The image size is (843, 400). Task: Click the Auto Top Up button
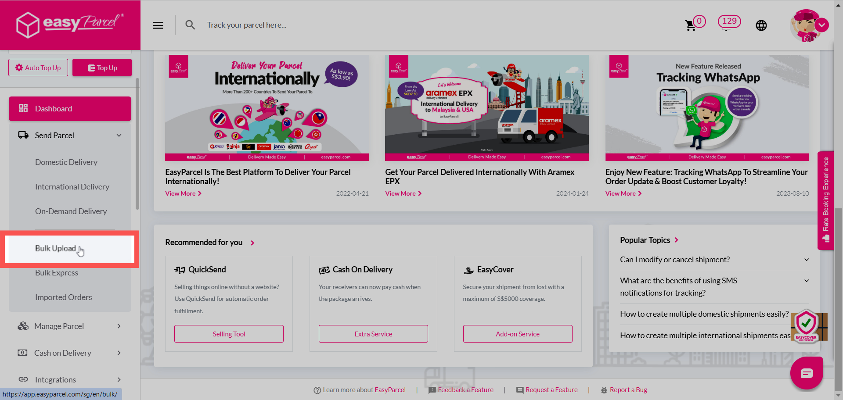pos(38,68)
